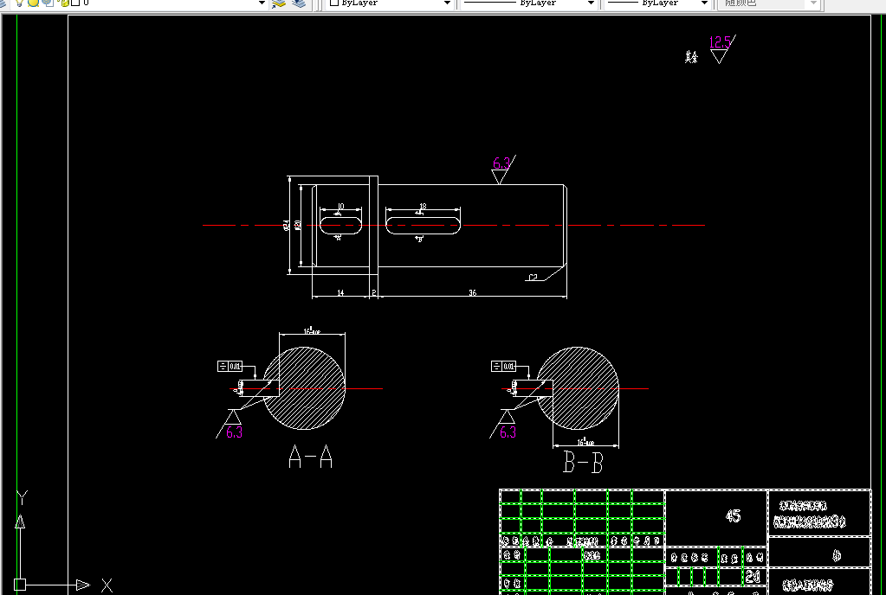Open the layer name dropdown arrow
Screen dimensions: 886x595
click(262, 3)
